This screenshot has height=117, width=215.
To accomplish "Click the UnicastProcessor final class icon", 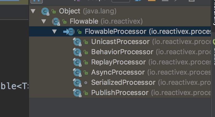I will pos(77,42).
